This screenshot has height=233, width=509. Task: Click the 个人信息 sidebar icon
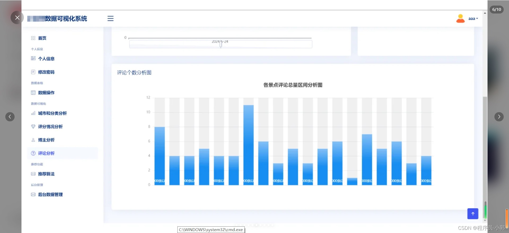[33, 59]
